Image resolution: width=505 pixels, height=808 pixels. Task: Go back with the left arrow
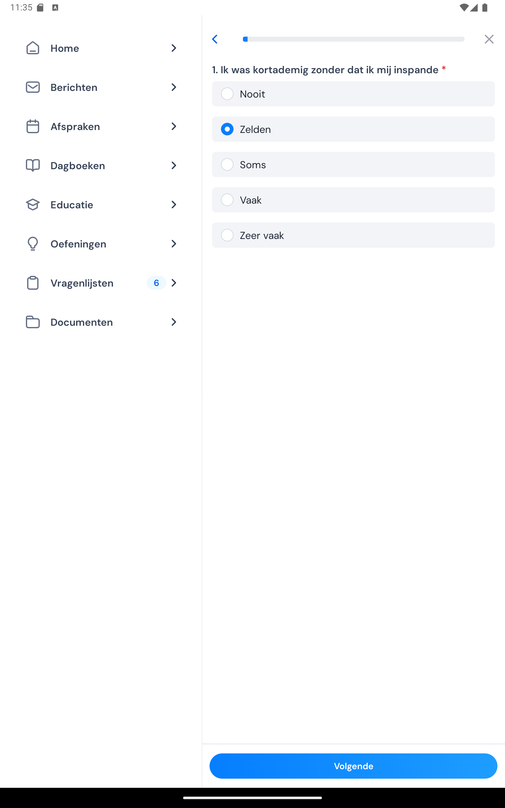click(215, 39)
